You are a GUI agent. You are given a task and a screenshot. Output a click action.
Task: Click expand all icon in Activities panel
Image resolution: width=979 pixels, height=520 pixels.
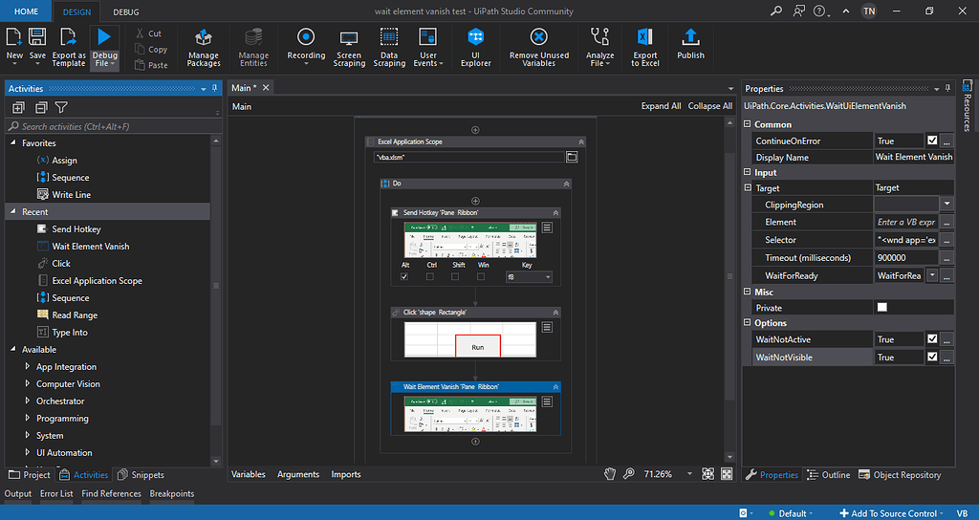(x=18, y=107)
